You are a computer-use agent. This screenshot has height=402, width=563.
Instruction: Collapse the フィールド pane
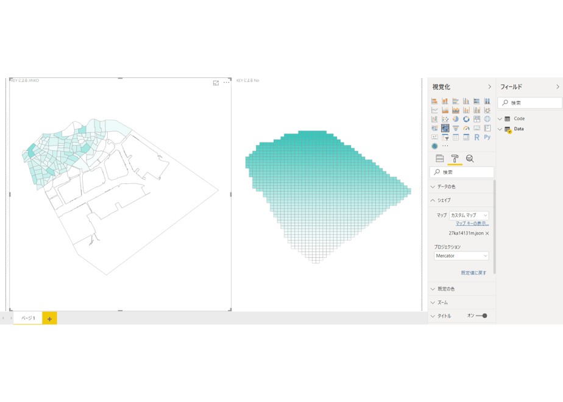[x=558, y=87]
